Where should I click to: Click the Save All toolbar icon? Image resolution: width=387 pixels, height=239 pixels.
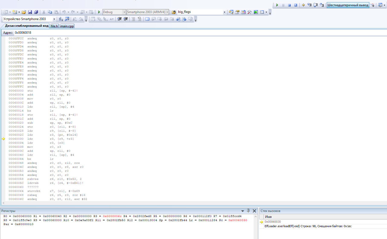coord(36,12)
